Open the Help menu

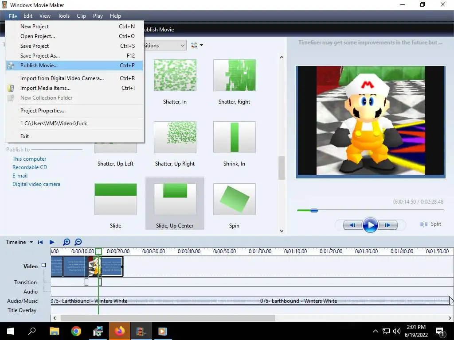point(115,16)
